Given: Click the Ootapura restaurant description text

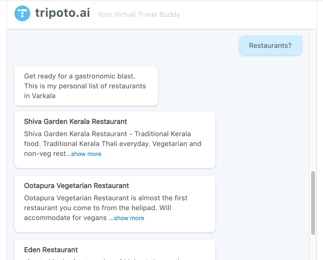Looking at the screenshot, I should (106, 208).
